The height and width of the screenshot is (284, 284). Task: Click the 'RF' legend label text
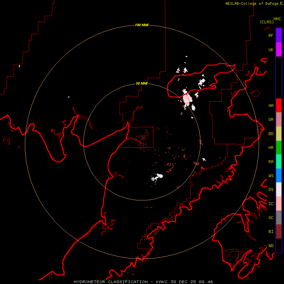pyautogui.click(x=271, y=35)
